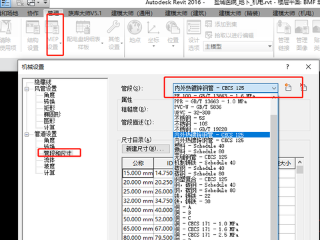Open the 建模大师 (机电) ribbon tab
The image size is (320, 240).
pyautogui.click(x=293, y=13)
